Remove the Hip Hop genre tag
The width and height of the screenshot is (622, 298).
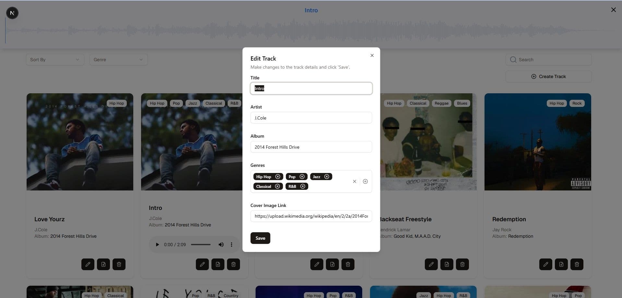click(x=278, y=177)
